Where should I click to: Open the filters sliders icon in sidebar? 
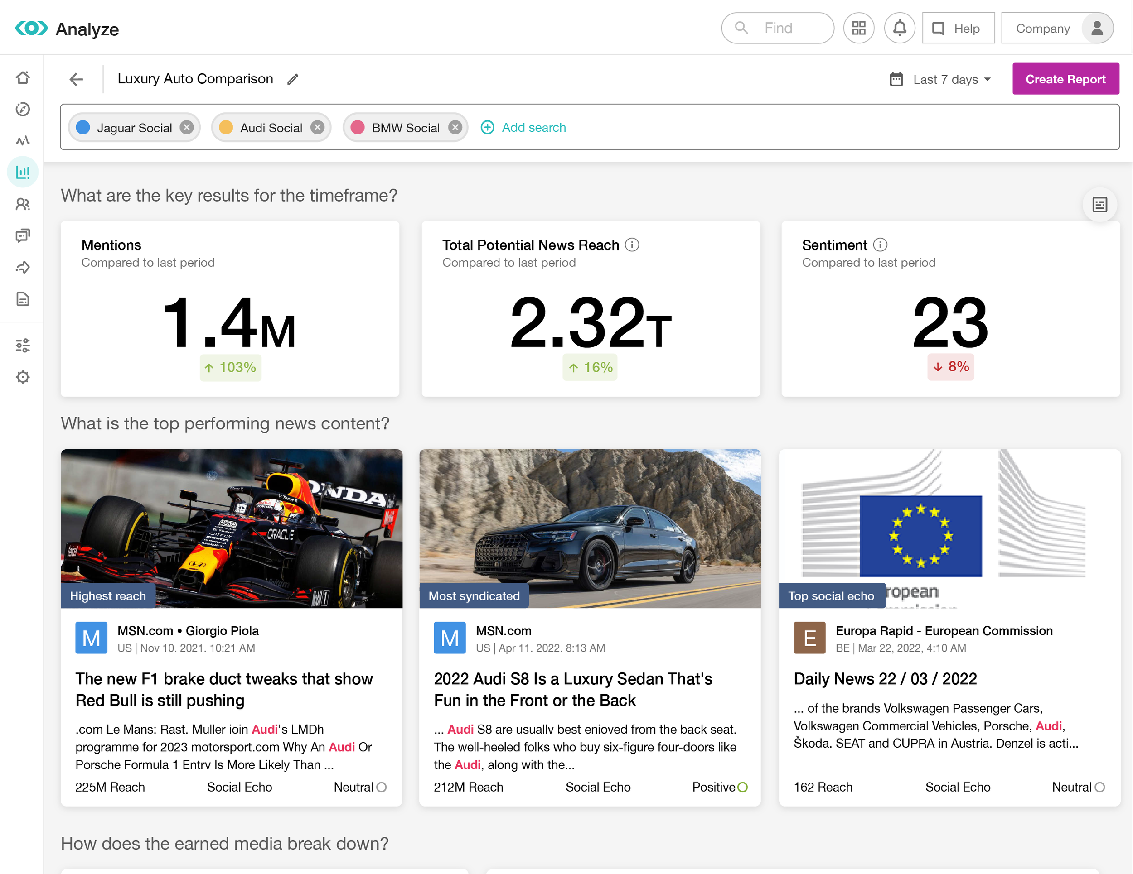click(22, 345)
